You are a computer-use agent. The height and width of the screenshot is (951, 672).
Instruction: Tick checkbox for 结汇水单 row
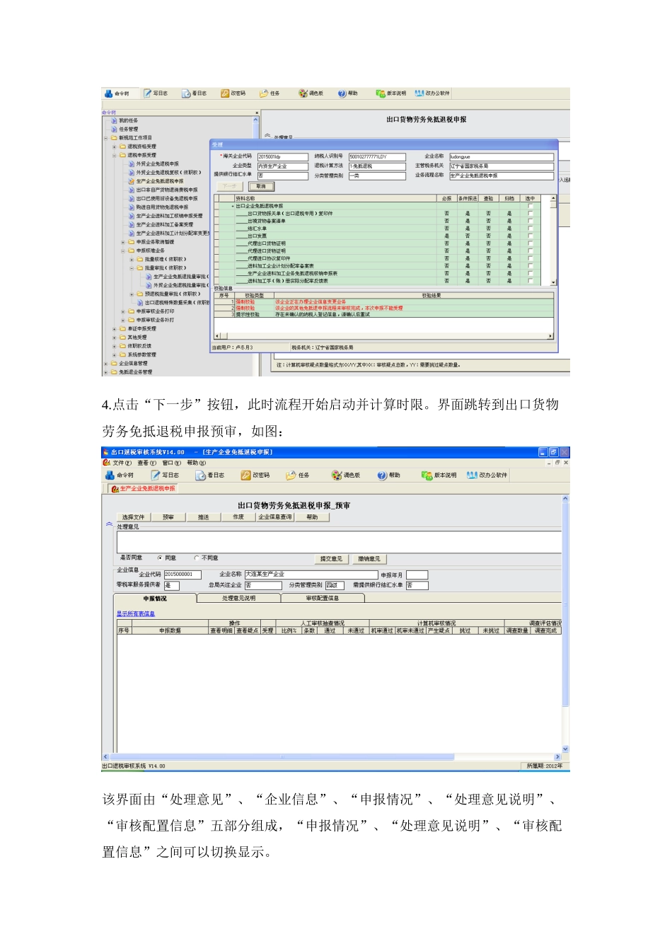coord(531,229)
